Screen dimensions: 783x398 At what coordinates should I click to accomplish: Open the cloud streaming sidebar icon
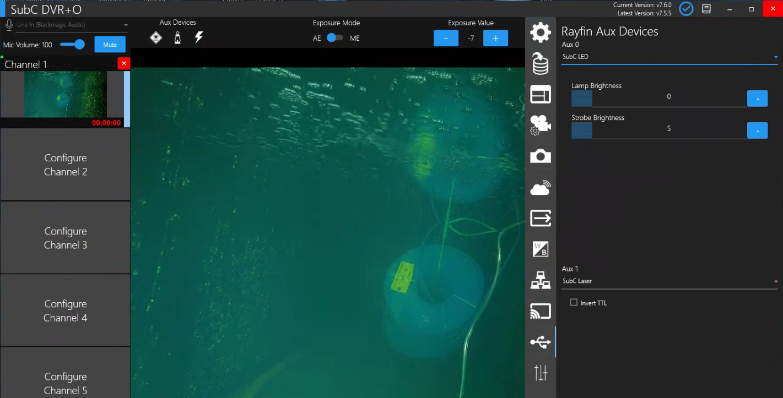[x=540, y=188]
